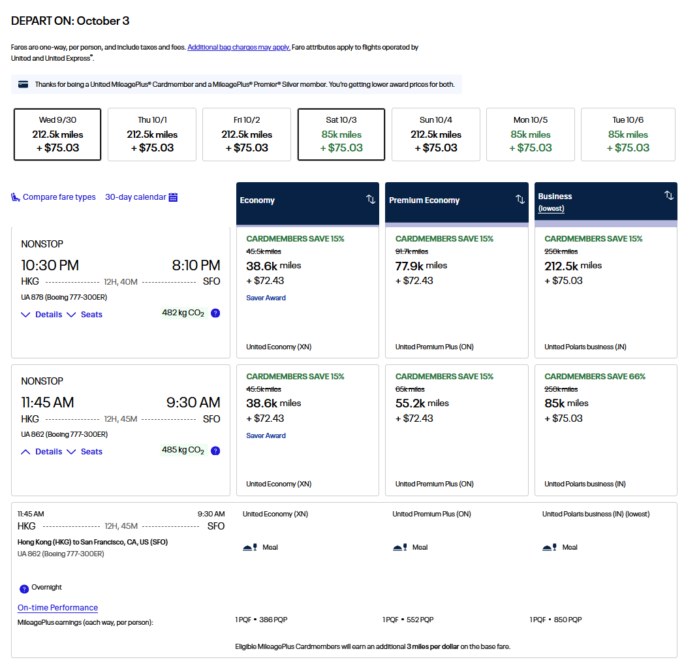684x664 pixels.
Task: Click DEPART ON: October 3 heading
Action: pyautogui.click(x=70, y=21)
